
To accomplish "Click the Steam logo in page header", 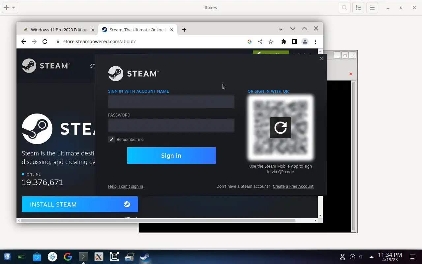I will 45,66.
